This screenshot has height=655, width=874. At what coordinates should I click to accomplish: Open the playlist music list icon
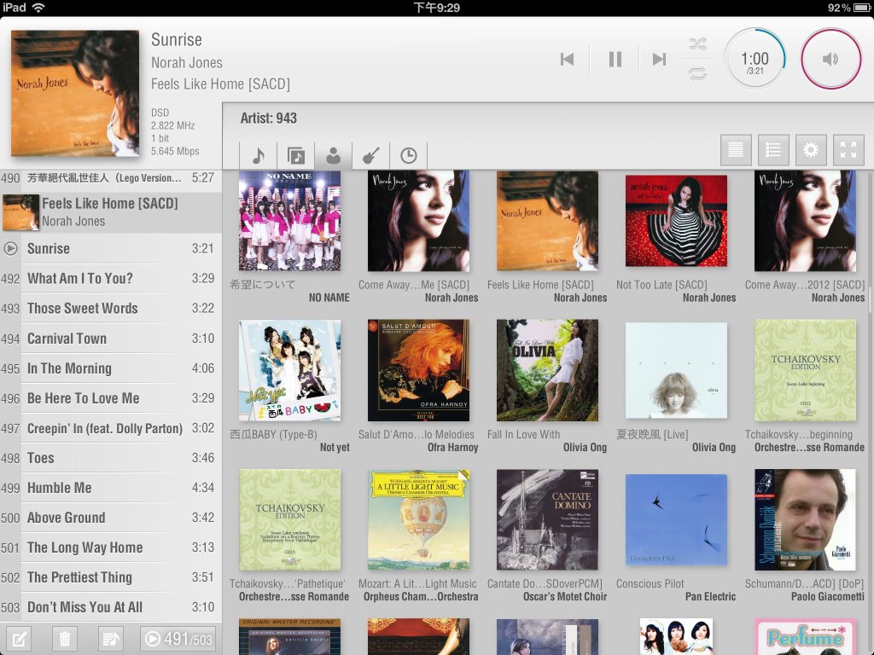point(111,638)
